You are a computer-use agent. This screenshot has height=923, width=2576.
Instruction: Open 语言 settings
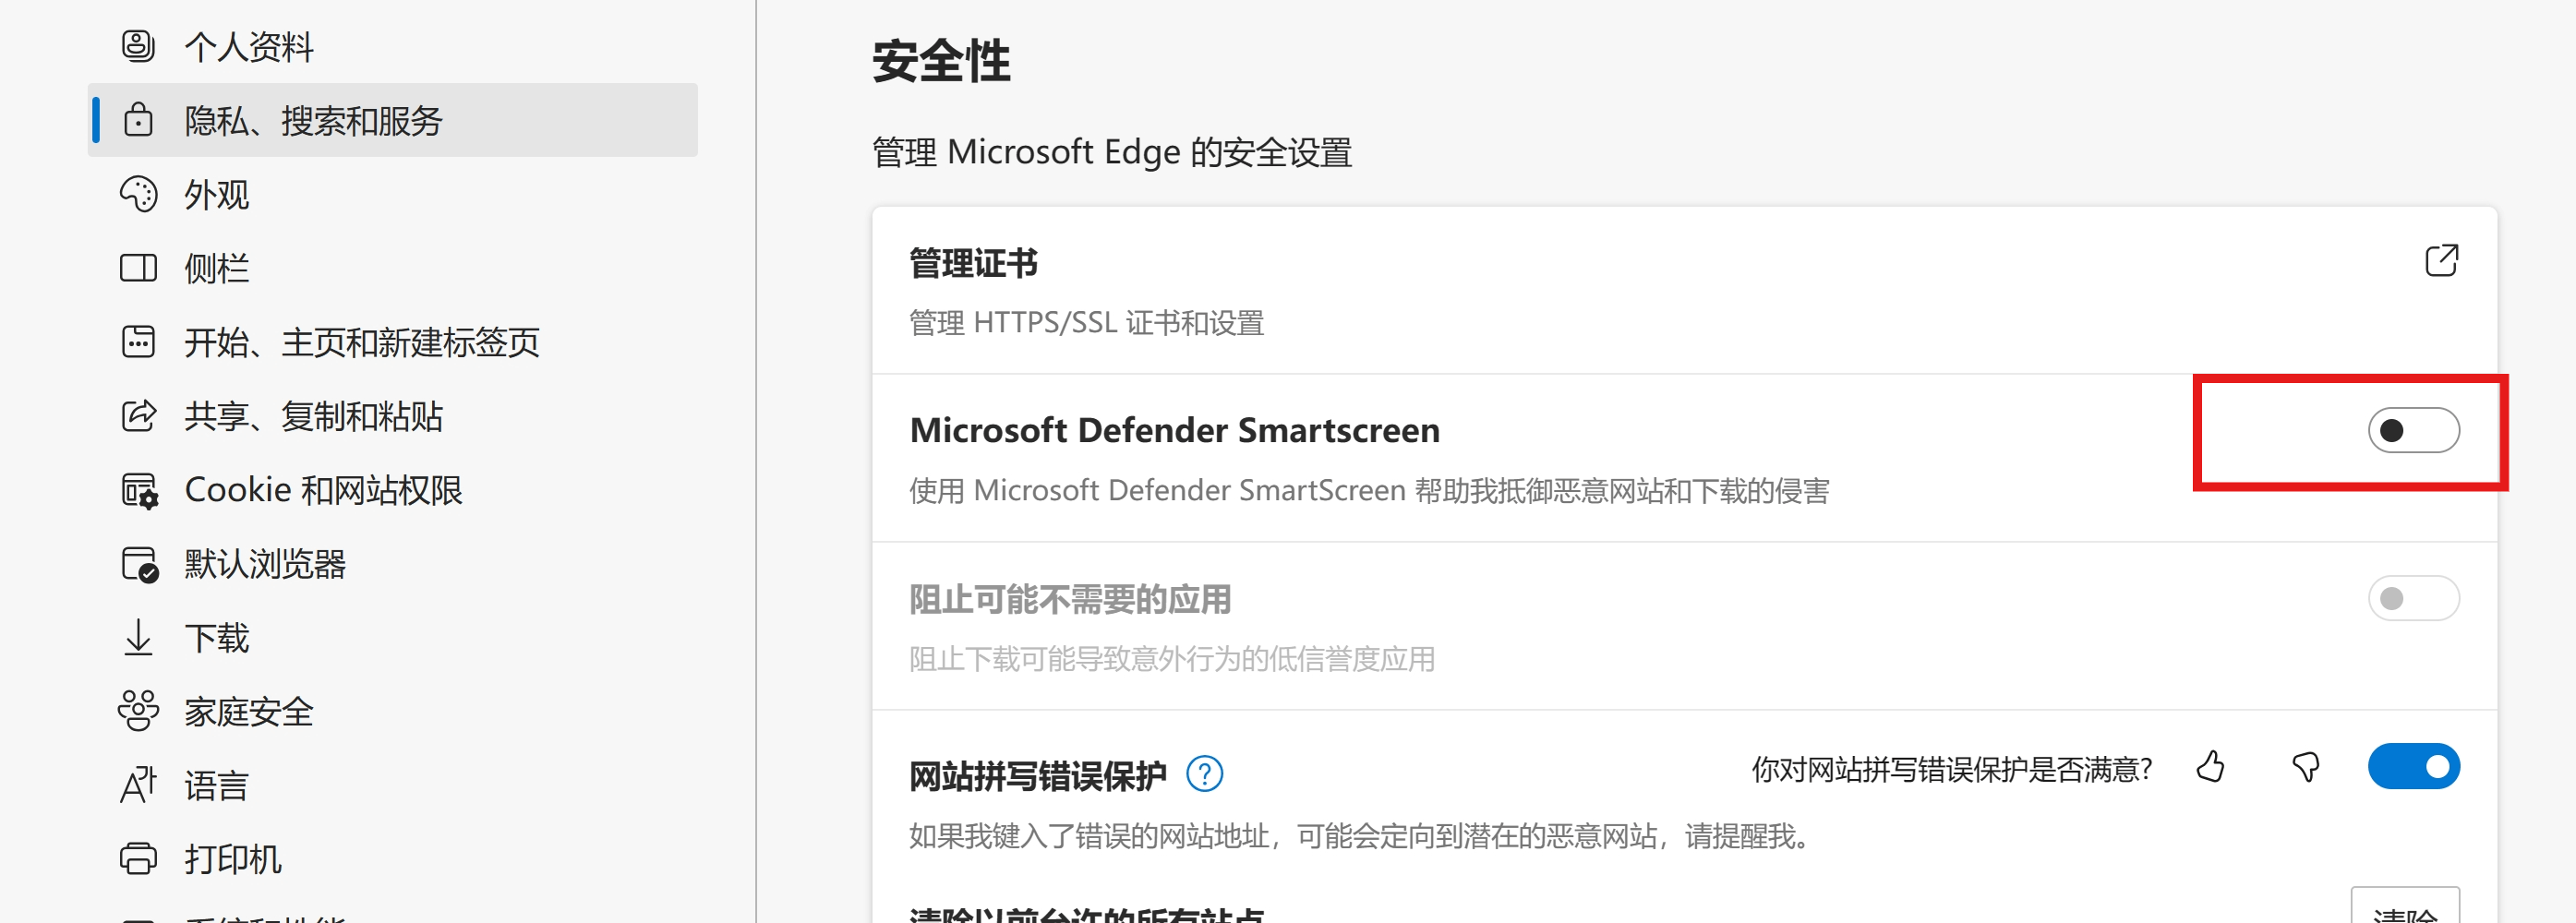(x=393, y=786)
